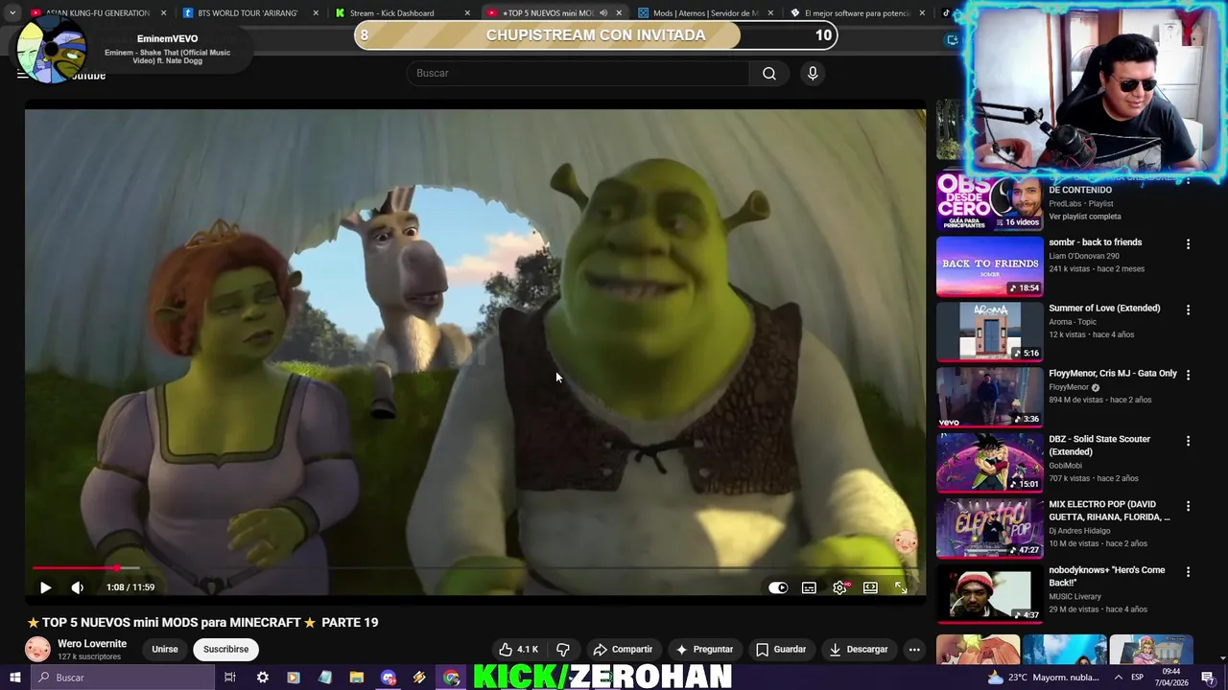The width and height of the screenshot is (1228, 690).
Task: Open the clock showing 09:44
Action: 1171,678
